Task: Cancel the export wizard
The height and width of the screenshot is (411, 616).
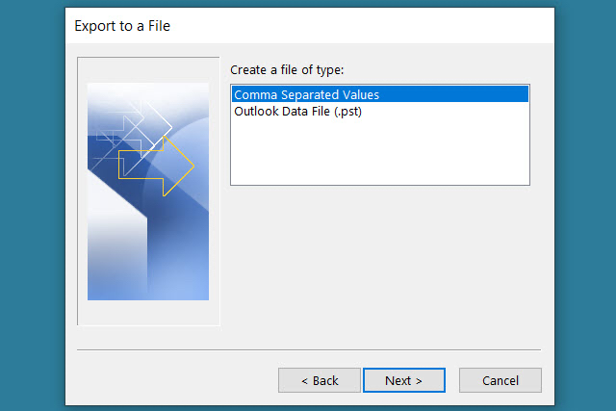Action: click(x=500, y=380)
